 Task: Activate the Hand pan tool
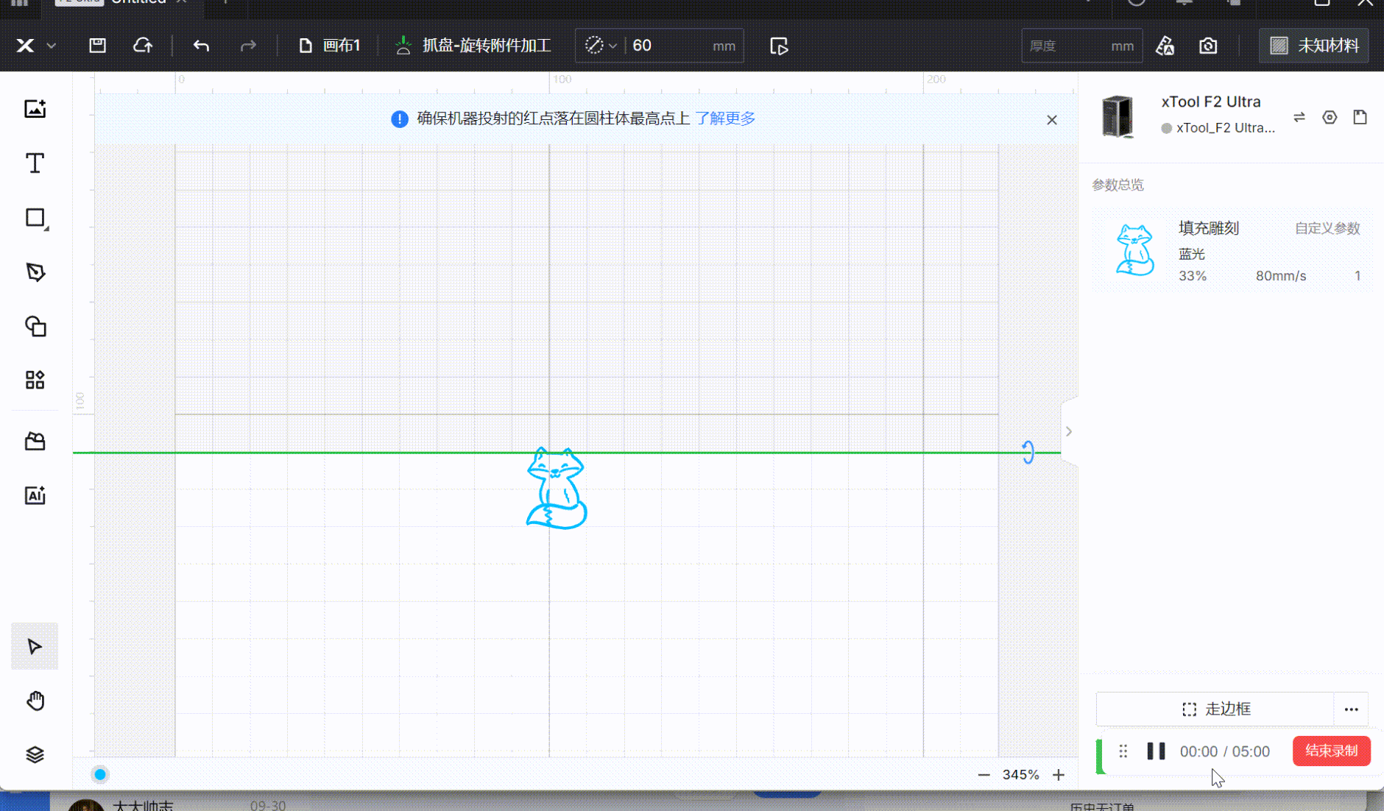point(35,701)
